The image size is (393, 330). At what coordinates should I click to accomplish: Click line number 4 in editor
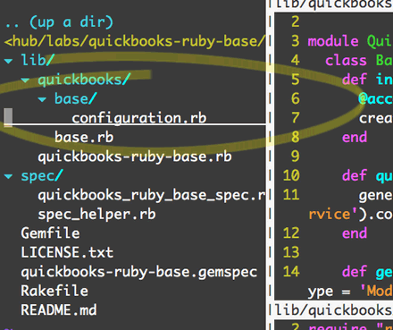[x=295, y=61]
